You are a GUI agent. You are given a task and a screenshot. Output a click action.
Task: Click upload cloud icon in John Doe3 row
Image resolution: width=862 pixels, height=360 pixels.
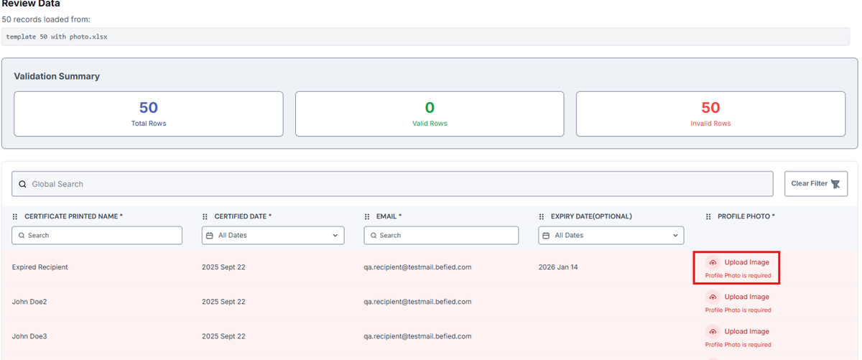713,331
